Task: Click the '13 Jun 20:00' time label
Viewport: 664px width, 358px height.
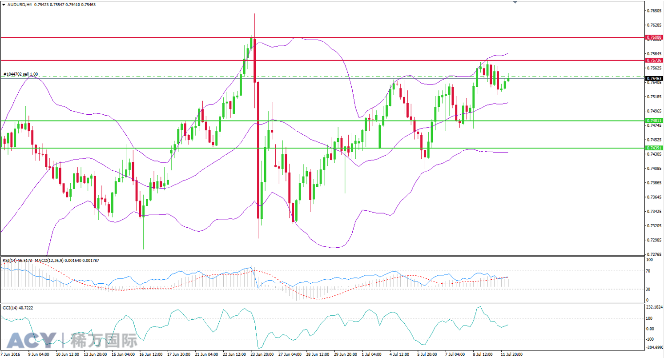Action: point(94,354)
